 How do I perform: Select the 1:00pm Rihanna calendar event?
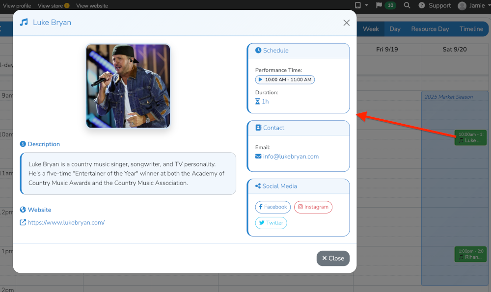click(x=470, y=254)
